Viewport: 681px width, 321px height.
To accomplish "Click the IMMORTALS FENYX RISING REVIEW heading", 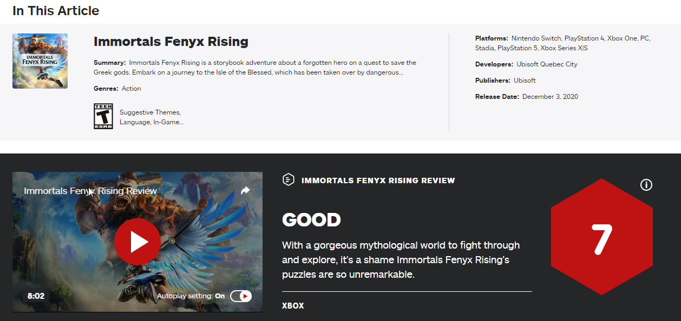I will click(378, 180).
